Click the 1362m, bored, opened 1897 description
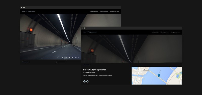This screenshot has height=95, width=202. 97,75
